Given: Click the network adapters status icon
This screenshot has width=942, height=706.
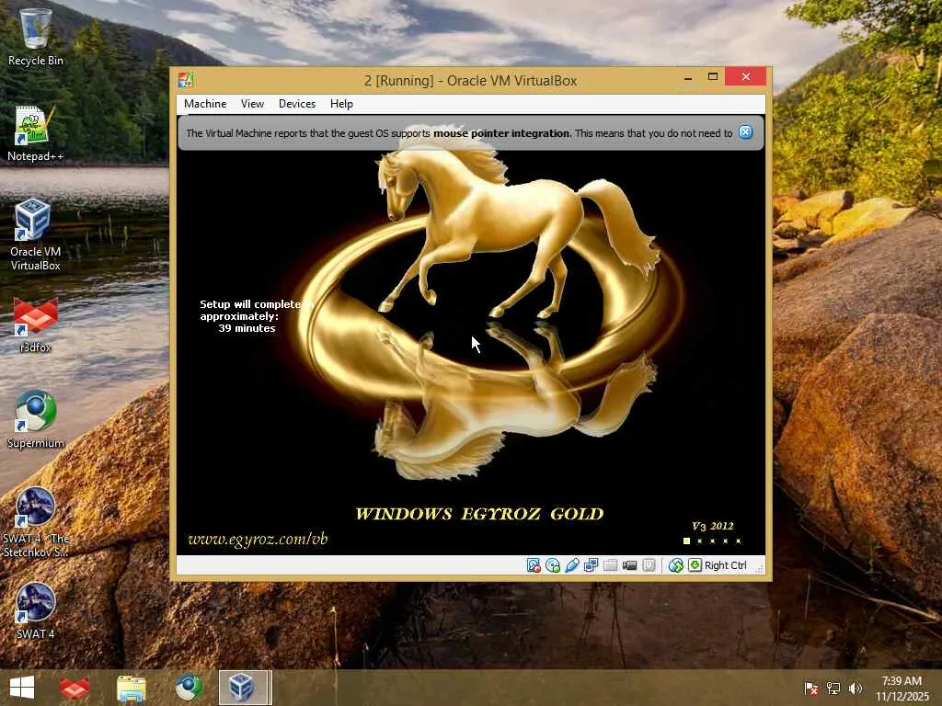Looking at the screenshot, I should 592,565.
